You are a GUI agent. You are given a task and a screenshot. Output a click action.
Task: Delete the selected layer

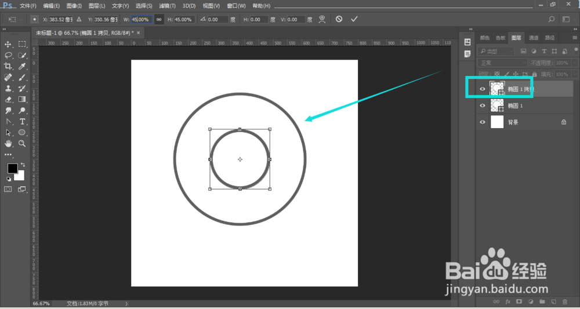click(x=565, y=301)
